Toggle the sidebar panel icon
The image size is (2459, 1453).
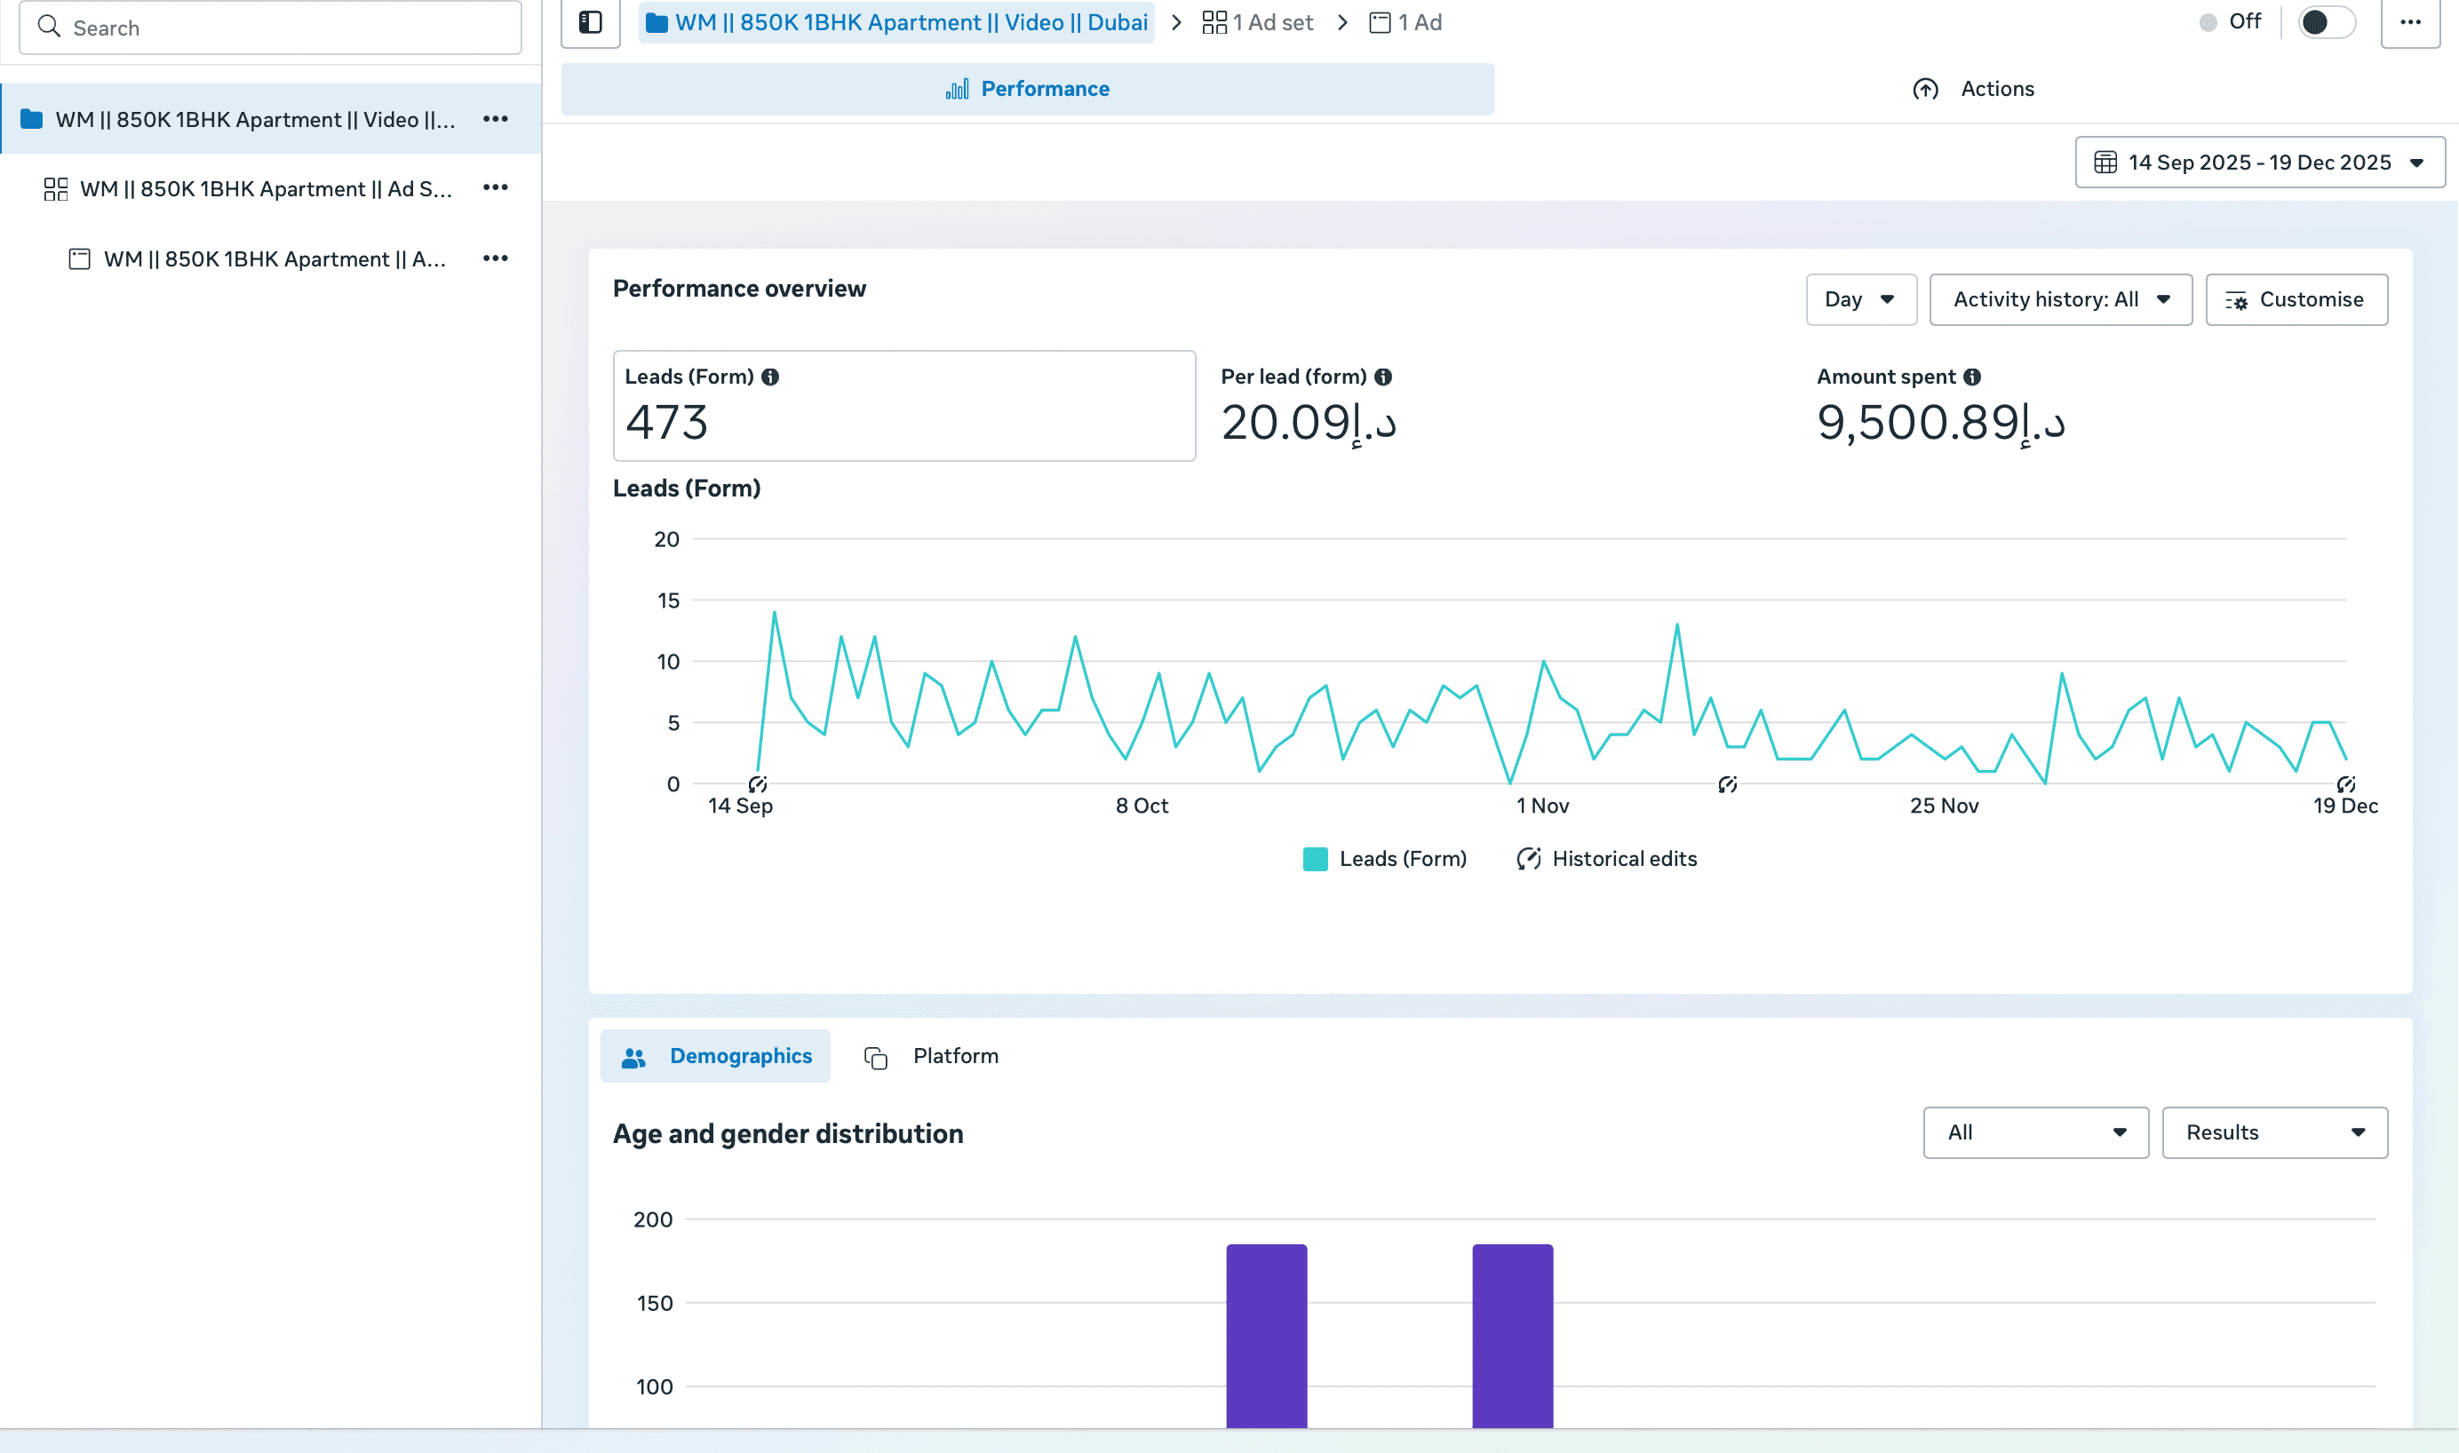tap(591, 22)
